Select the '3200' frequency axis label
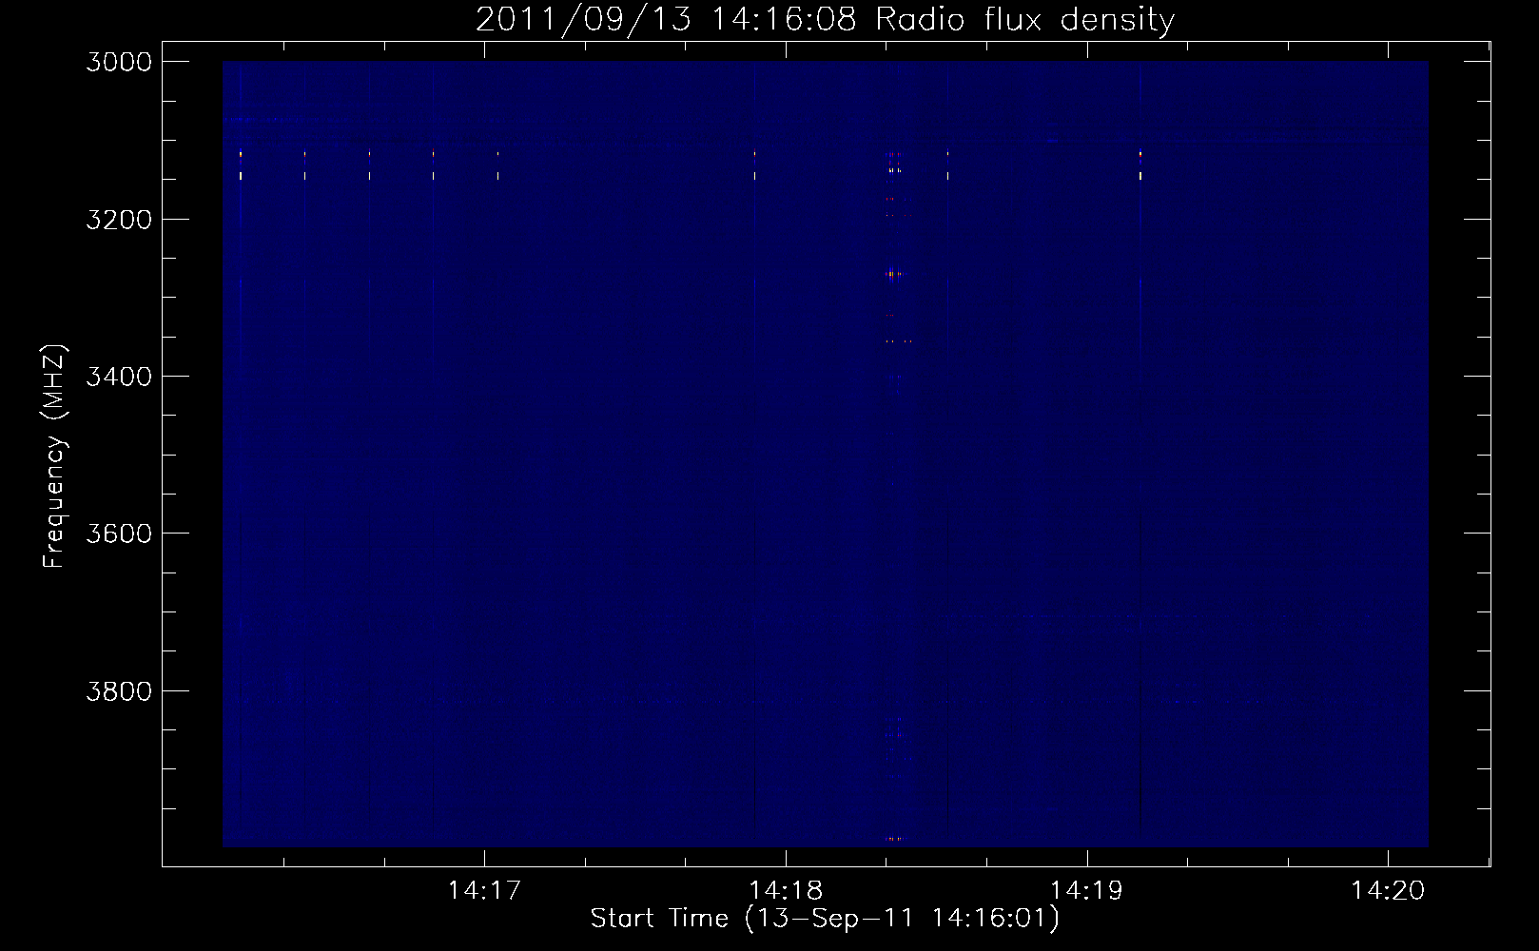Image resolution: width=1539 pixels, height=951 pixels. [119, 220]
